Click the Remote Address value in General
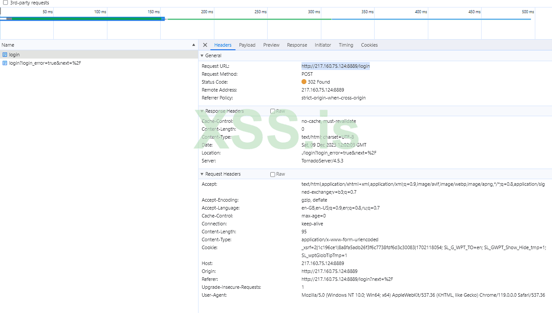Screen dimensions: 552x313 point(323,90)
